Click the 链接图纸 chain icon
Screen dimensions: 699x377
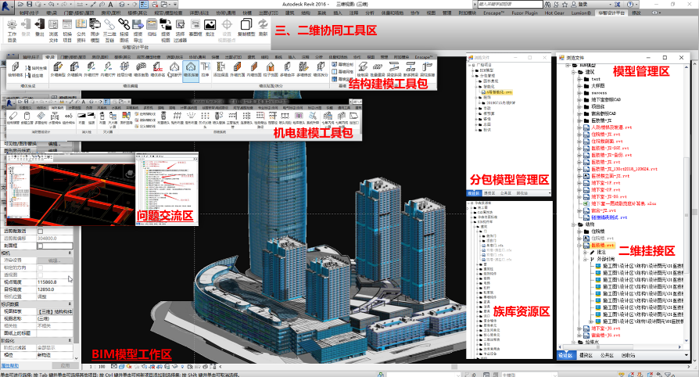click(x=124, y=25)
